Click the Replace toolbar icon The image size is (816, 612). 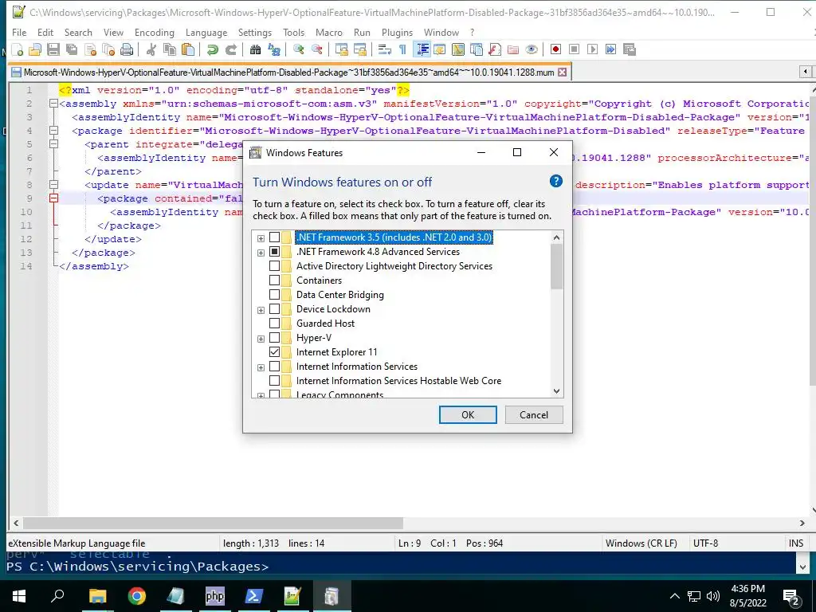coord(274,49)
